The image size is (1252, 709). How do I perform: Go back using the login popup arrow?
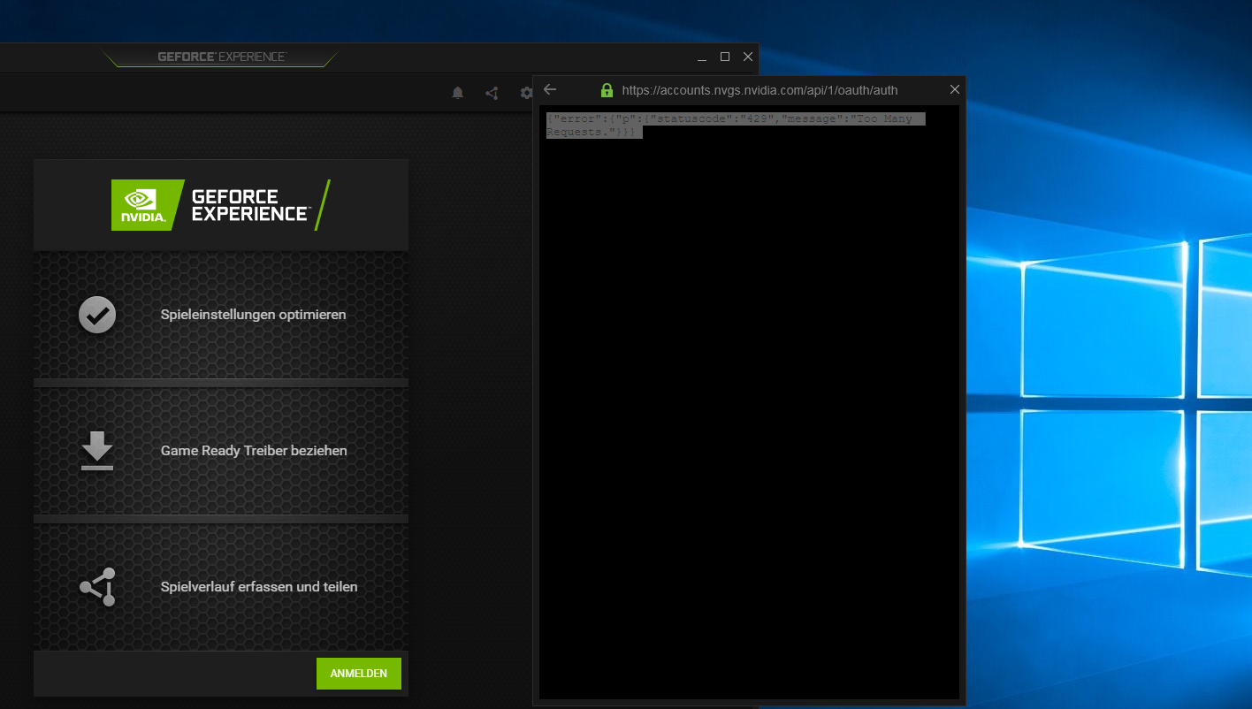[x=550, y=89]
